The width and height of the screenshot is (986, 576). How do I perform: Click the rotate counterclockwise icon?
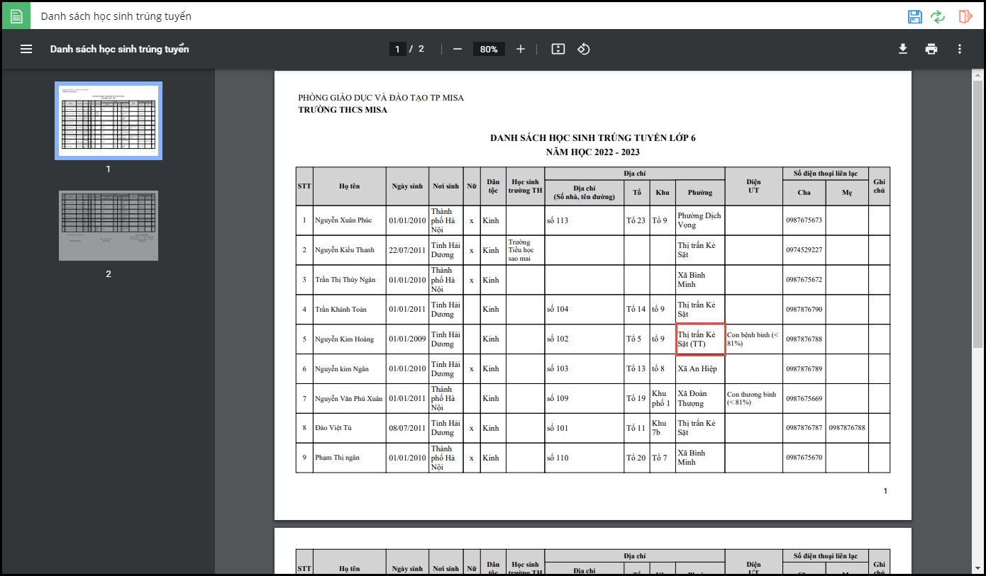584,49
